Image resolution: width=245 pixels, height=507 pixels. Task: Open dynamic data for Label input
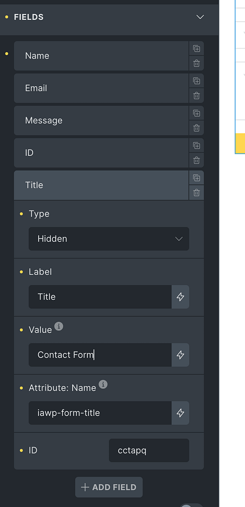pos(180,297)
